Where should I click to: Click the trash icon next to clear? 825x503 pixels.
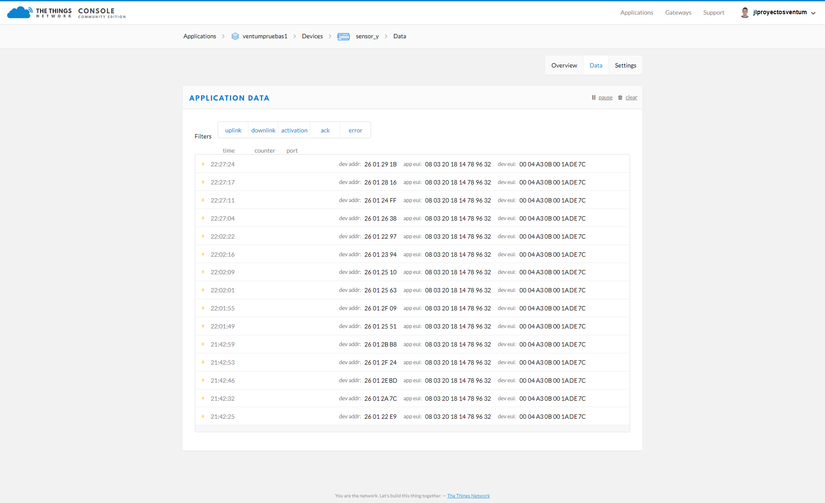620,98
